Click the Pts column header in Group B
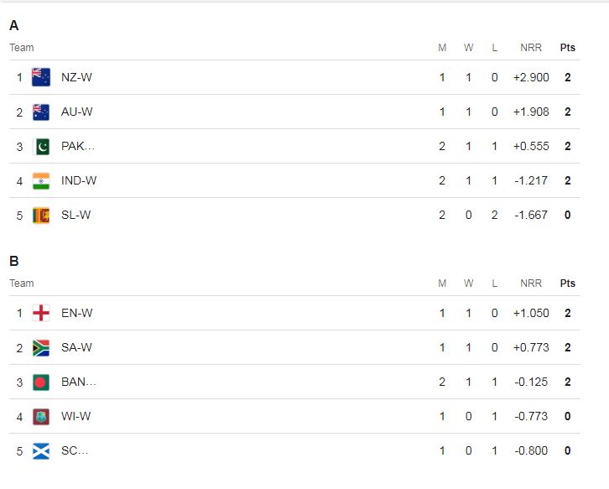The height and width of the screenshot is (489, 609). (x=567, y=284)
